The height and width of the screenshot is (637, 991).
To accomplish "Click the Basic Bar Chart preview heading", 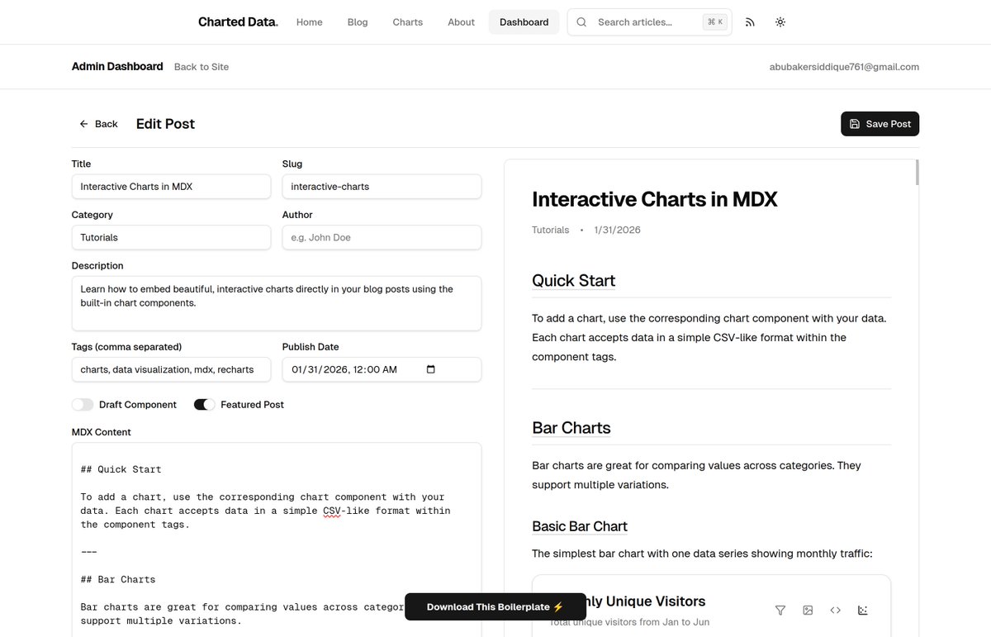I will pos(580,526).
